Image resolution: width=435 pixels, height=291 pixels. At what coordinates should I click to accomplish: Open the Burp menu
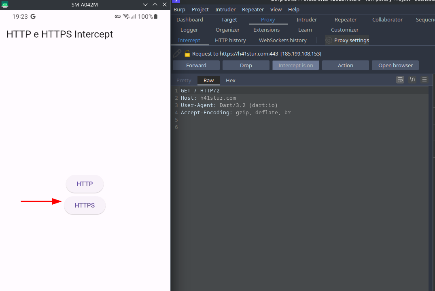click(x=179, y=9)
